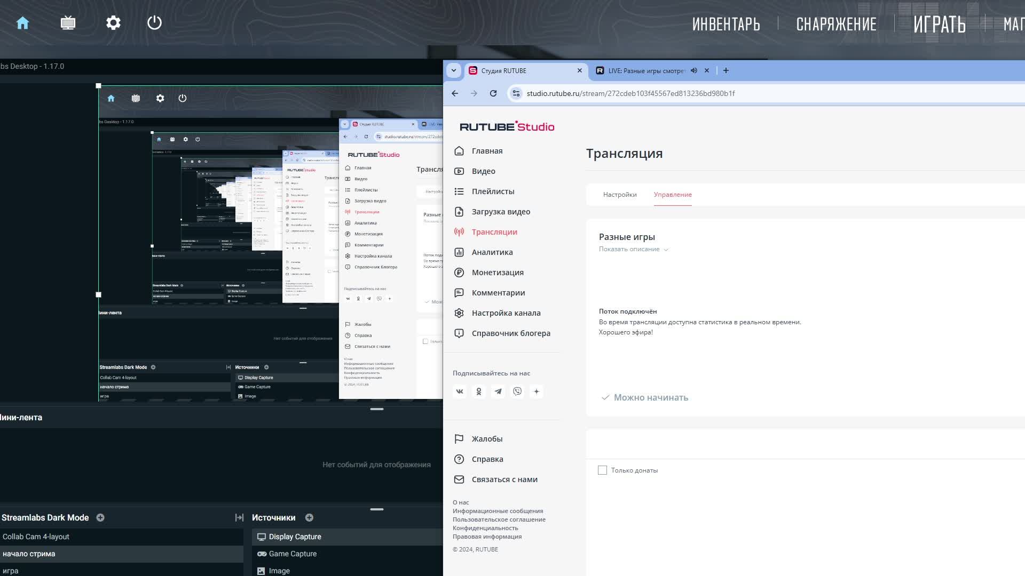
Task: Open the СНАРЯЖЕНИЕ game menu
Action: click(x=837, y=24)
